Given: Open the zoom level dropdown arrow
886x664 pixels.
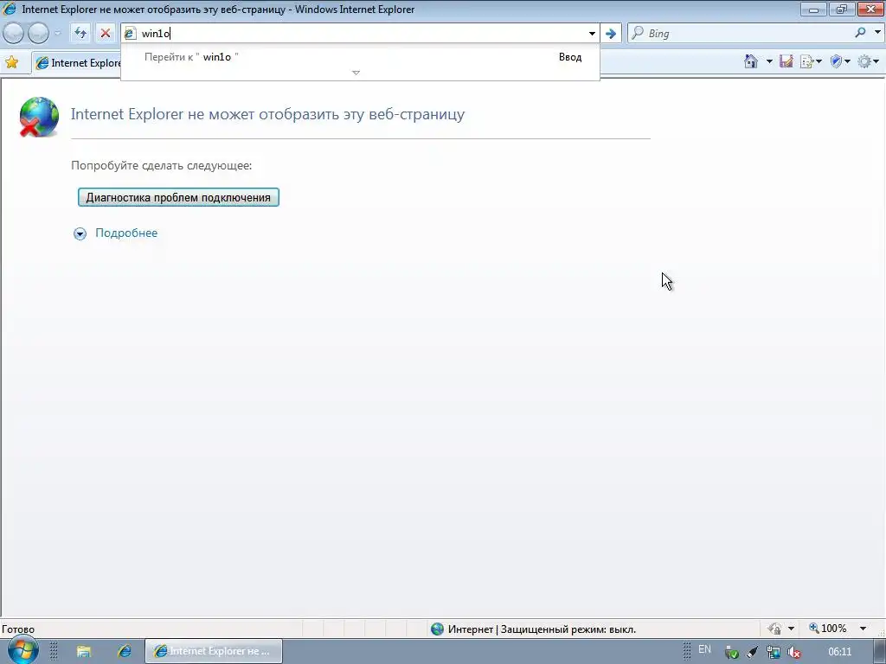Looking at the screenshot, I should tap(864, 629).
